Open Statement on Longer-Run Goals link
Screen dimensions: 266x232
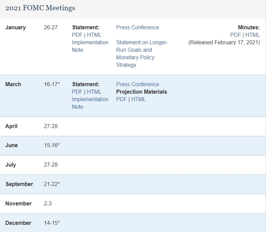(x=142, y=53)
